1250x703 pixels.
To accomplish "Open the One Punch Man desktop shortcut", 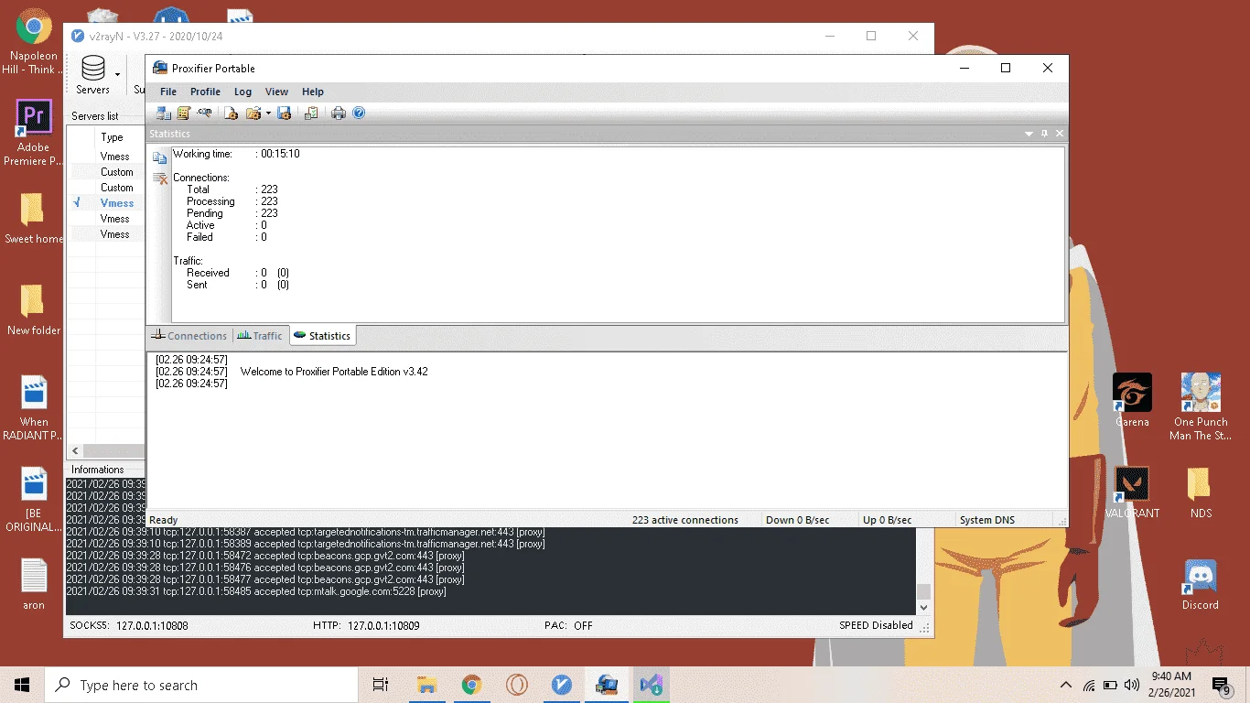I will click(1201, 406).
